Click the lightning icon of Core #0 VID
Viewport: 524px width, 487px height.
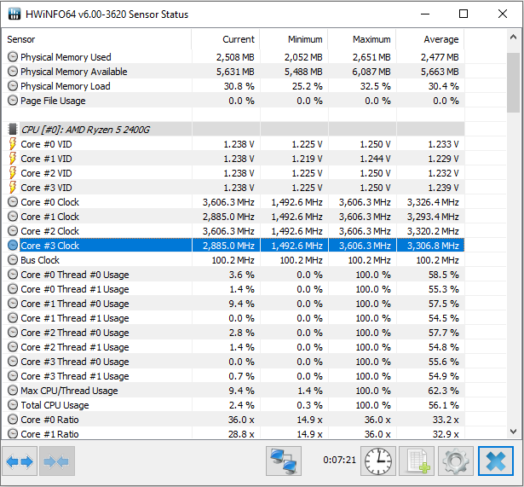point(13,144)
